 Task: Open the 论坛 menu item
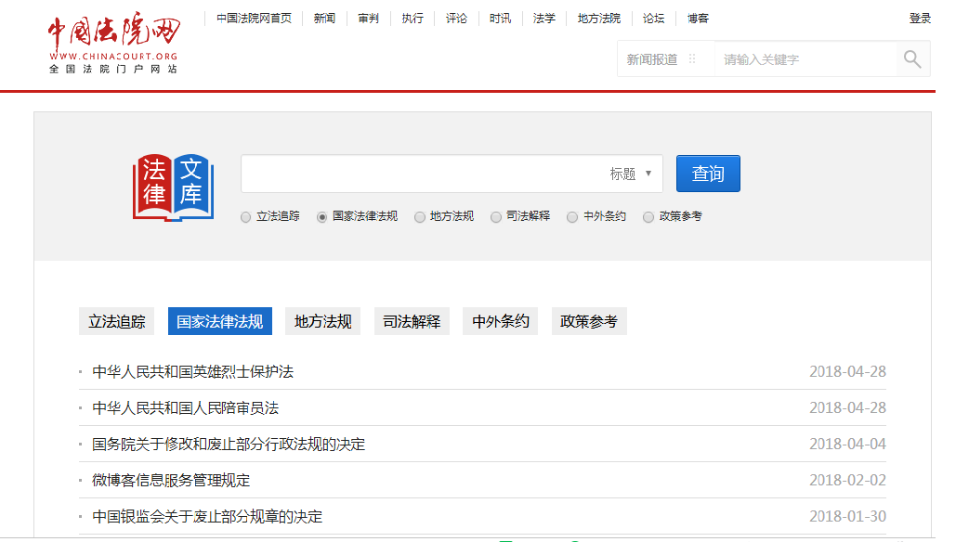(x=652, y=18)
